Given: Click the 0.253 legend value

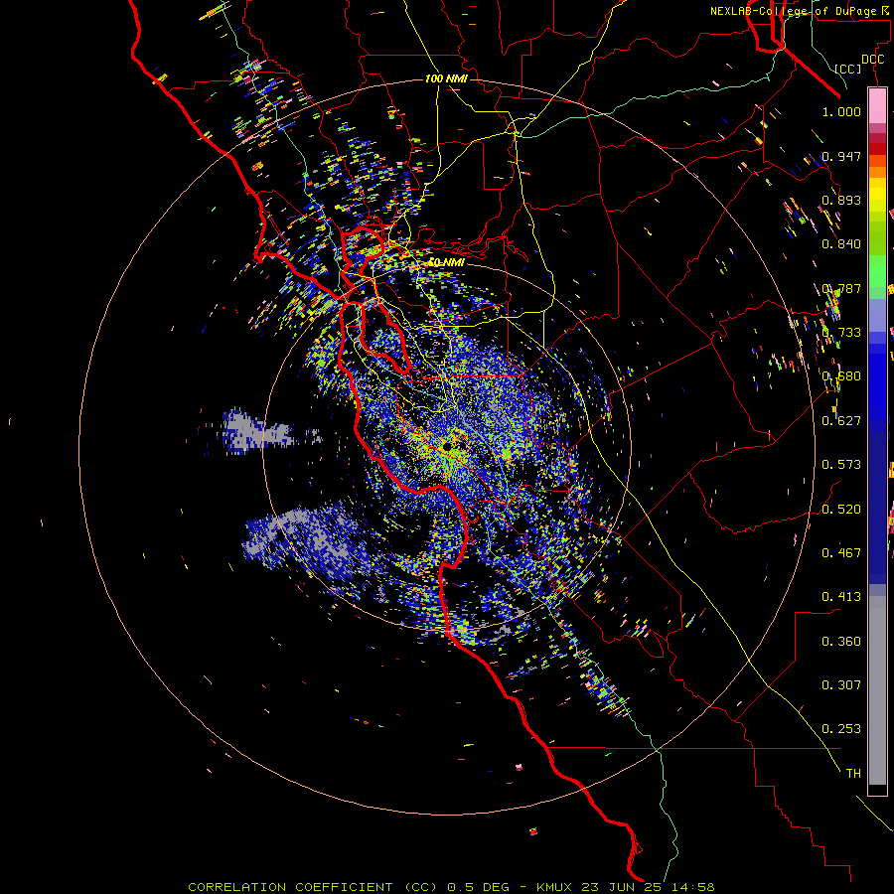Looking at the screenshot, I should tap(841, 729).
